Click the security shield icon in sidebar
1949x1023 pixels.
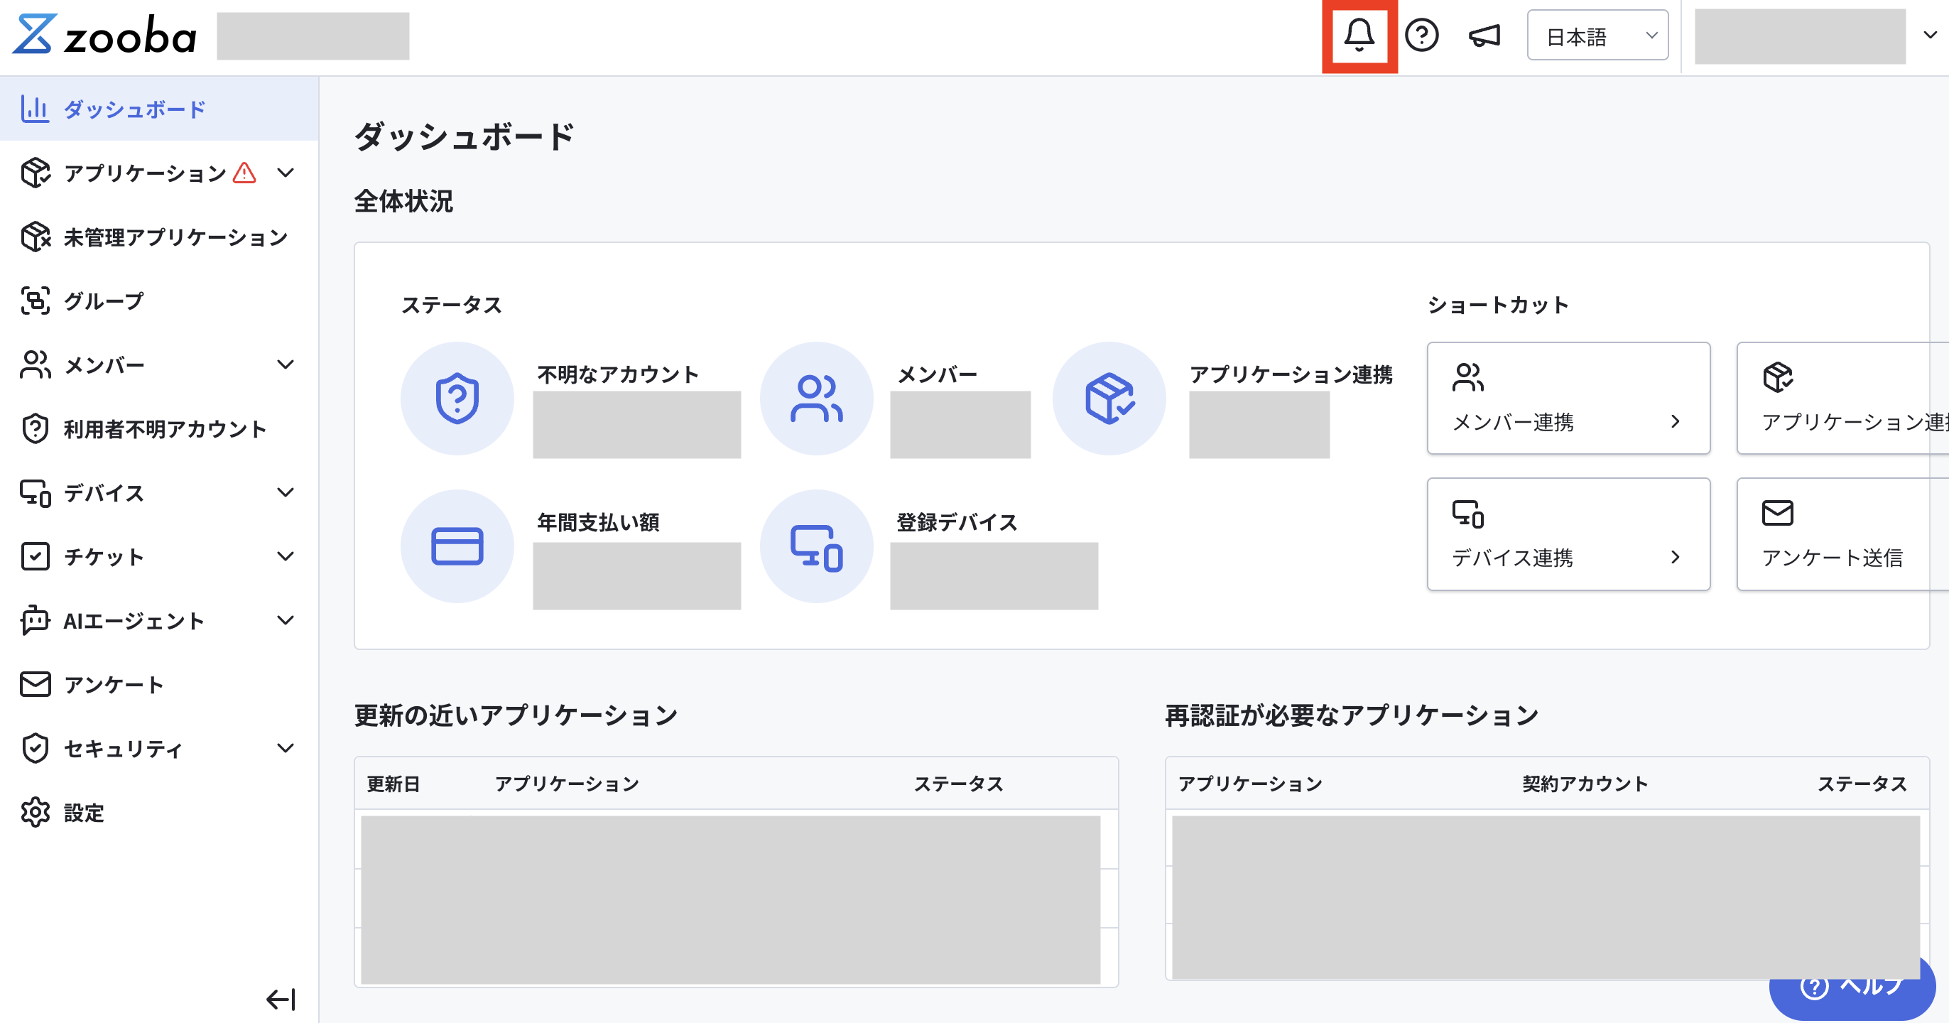coord(35,748)
